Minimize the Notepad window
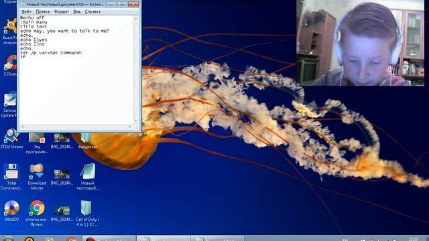429x241 pixels. tap(111, 4)
